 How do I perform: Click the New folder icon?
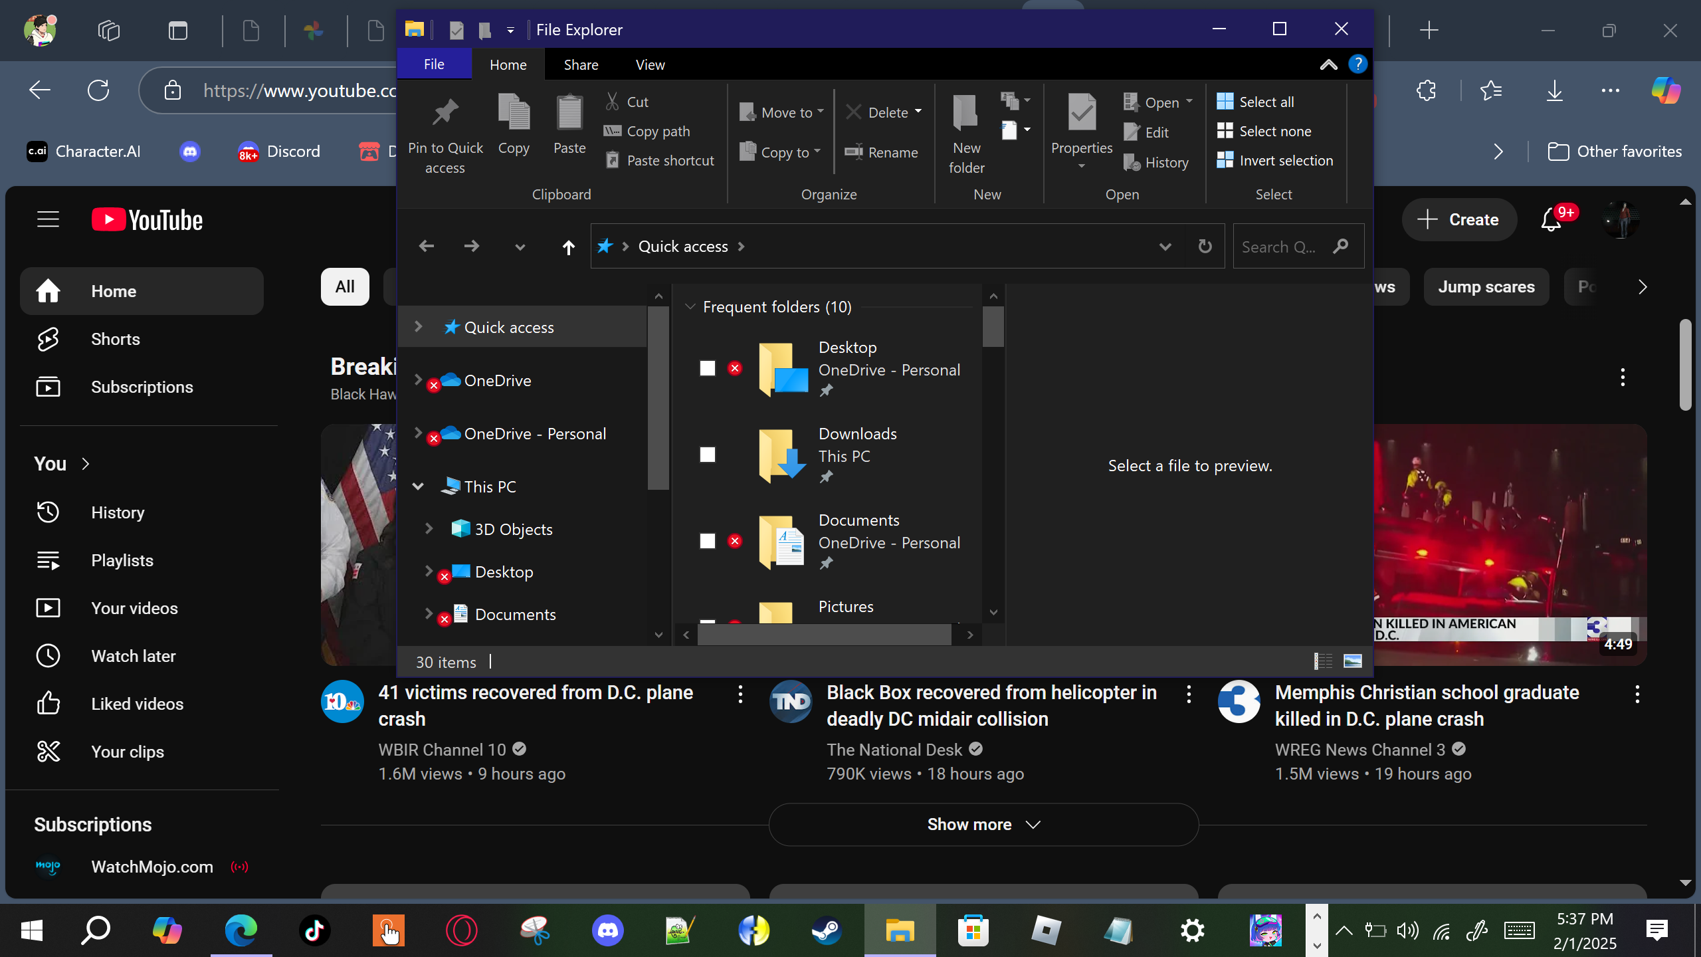(965, 113)
